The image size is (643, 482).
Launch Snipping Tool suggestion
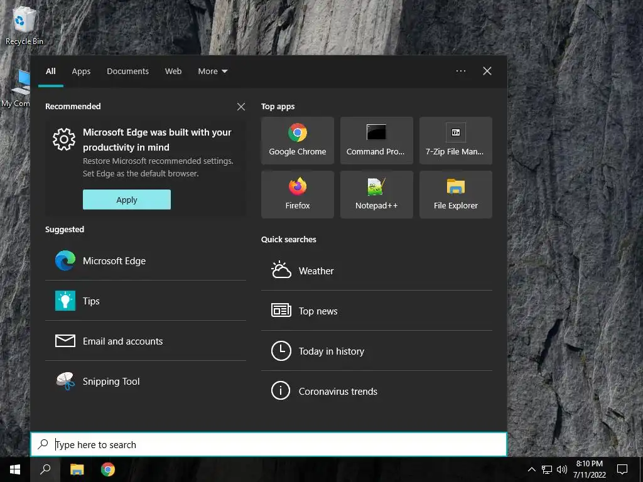point(146,381)
